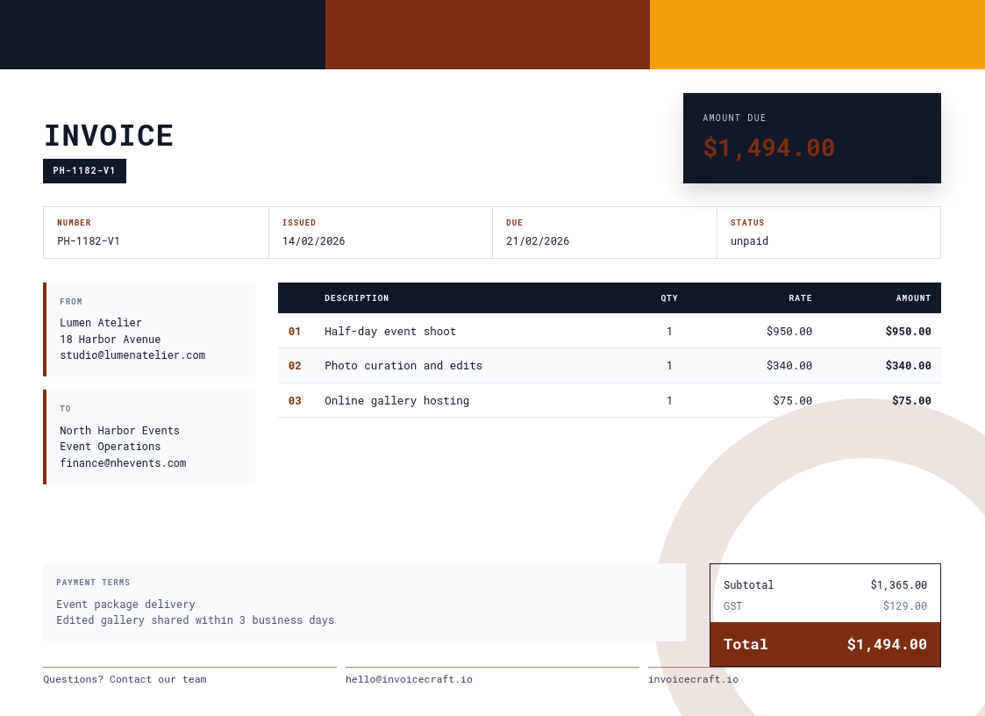
Task: Click the NUMBER field label
Action: point(75,223)
